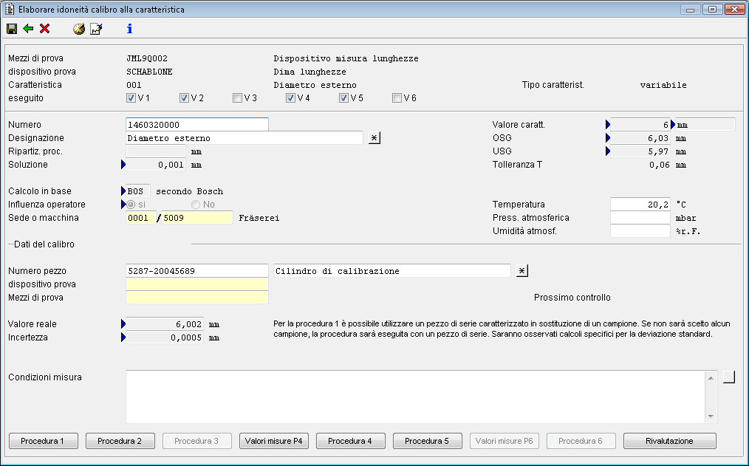Save with the floppy disk icon
Image resolution: width=749 pixels, height=466 pixels.
coord(12,29)
